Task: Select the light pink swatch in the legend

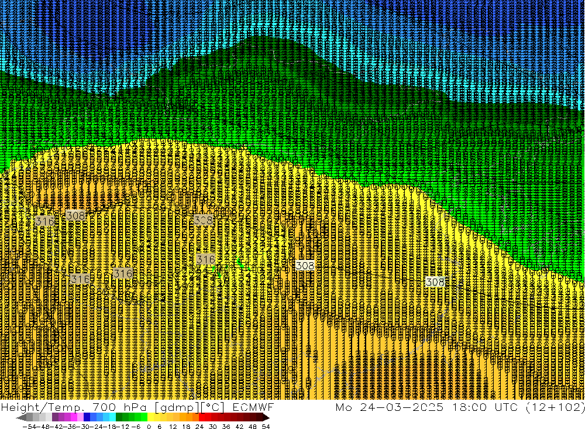Action: 80,417
